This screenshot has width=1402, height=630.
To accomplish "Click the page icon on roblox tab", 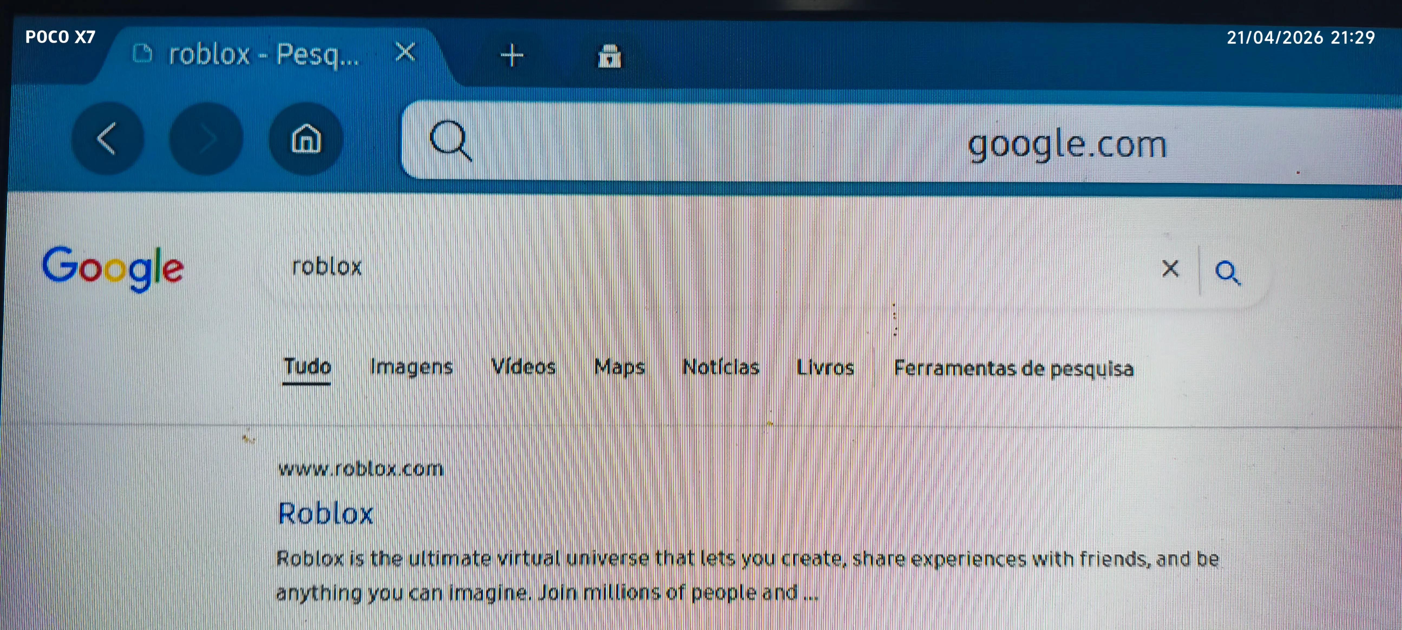I will pos(143,53).
